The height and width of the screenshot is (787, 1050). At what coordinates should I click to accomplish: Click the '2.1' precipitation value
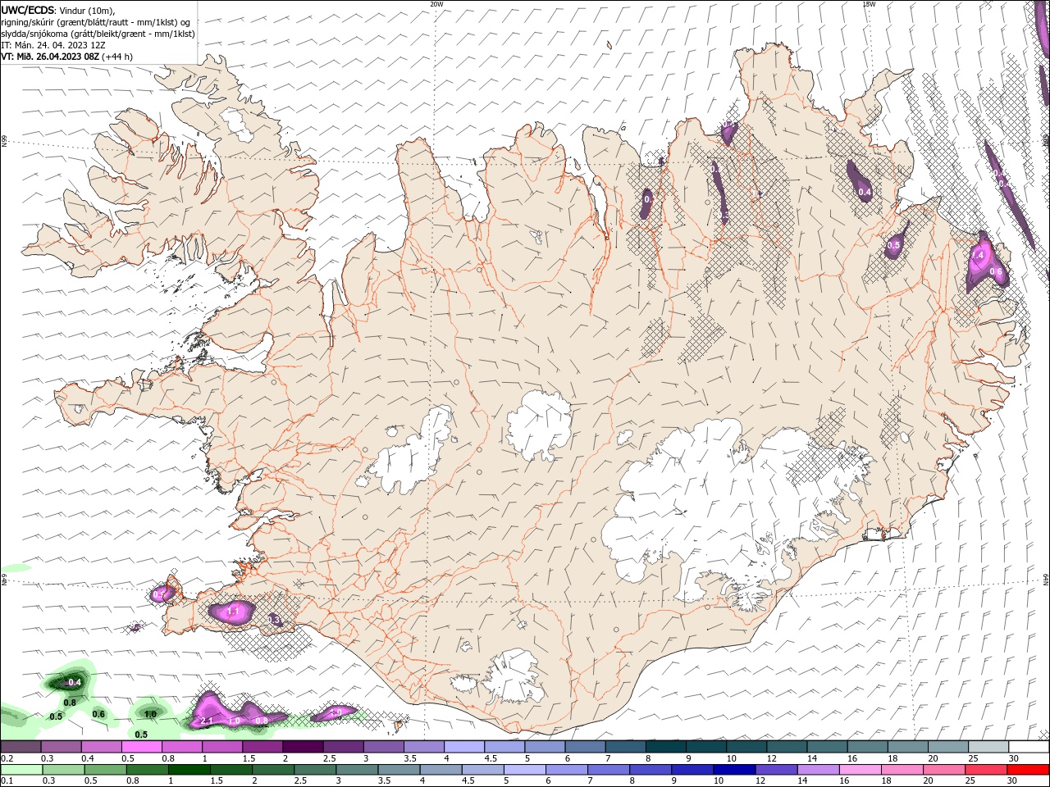[x=207, y=721]
